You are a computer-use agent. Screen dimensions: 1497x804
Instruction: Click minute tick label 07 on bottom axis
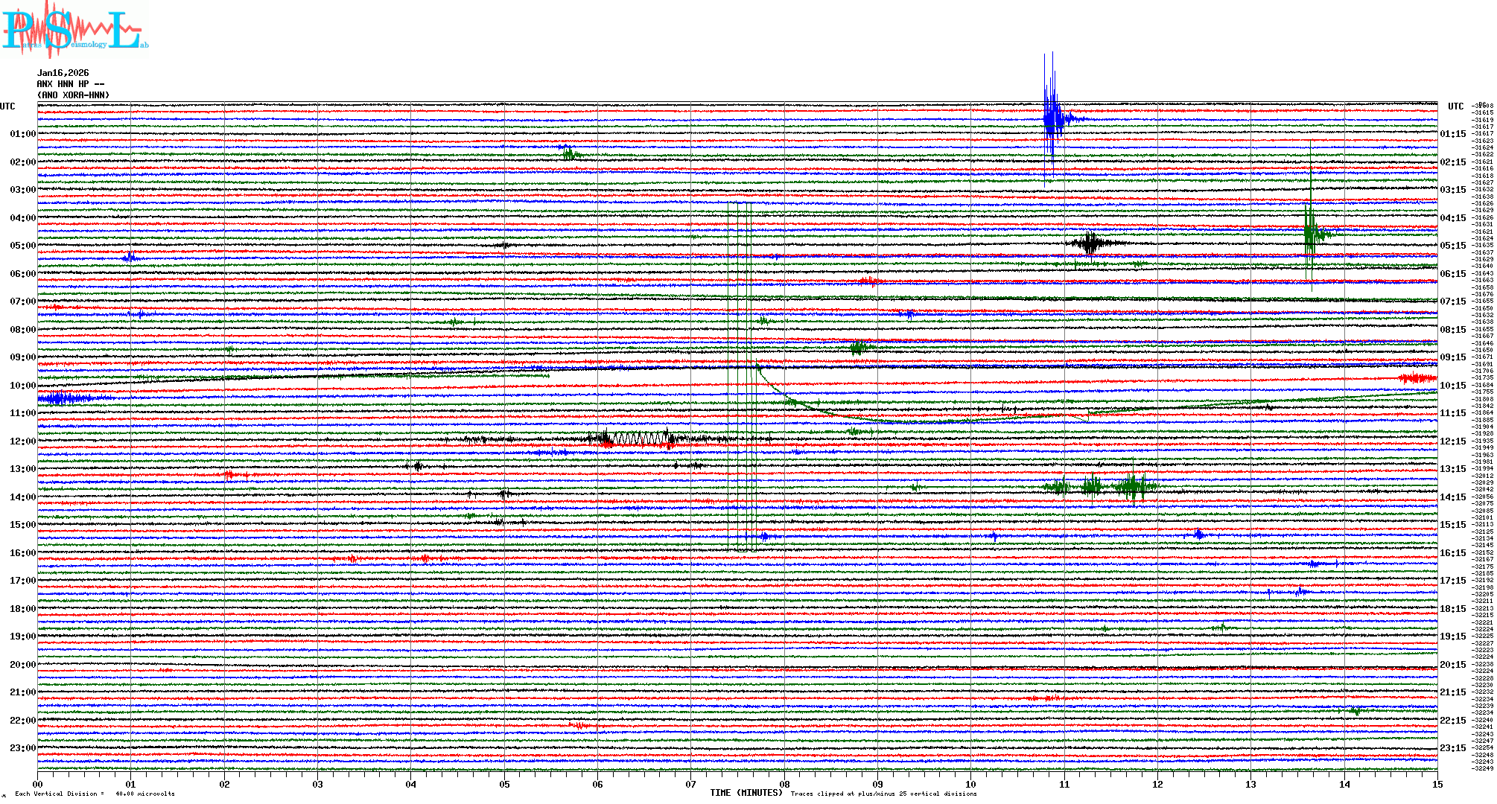(691, 784)
